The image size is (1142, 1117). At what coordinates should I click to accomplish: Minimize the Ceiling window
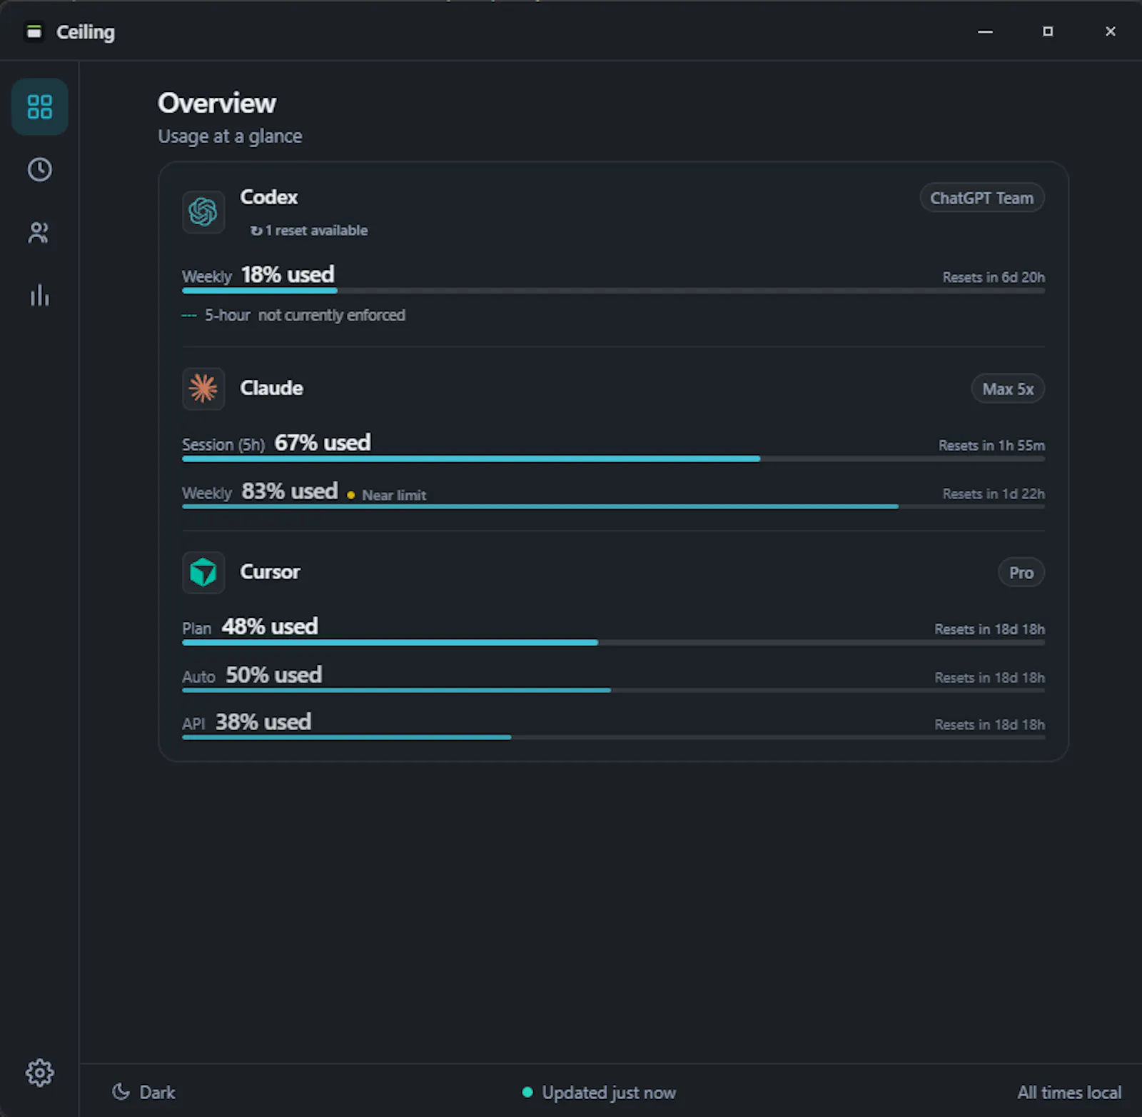tap(985, 31)
